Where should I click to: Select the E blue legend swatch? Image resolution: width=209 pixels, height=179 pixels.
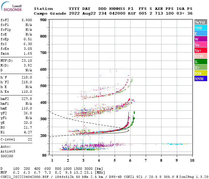pyautogui.click(x=201, y=33)
